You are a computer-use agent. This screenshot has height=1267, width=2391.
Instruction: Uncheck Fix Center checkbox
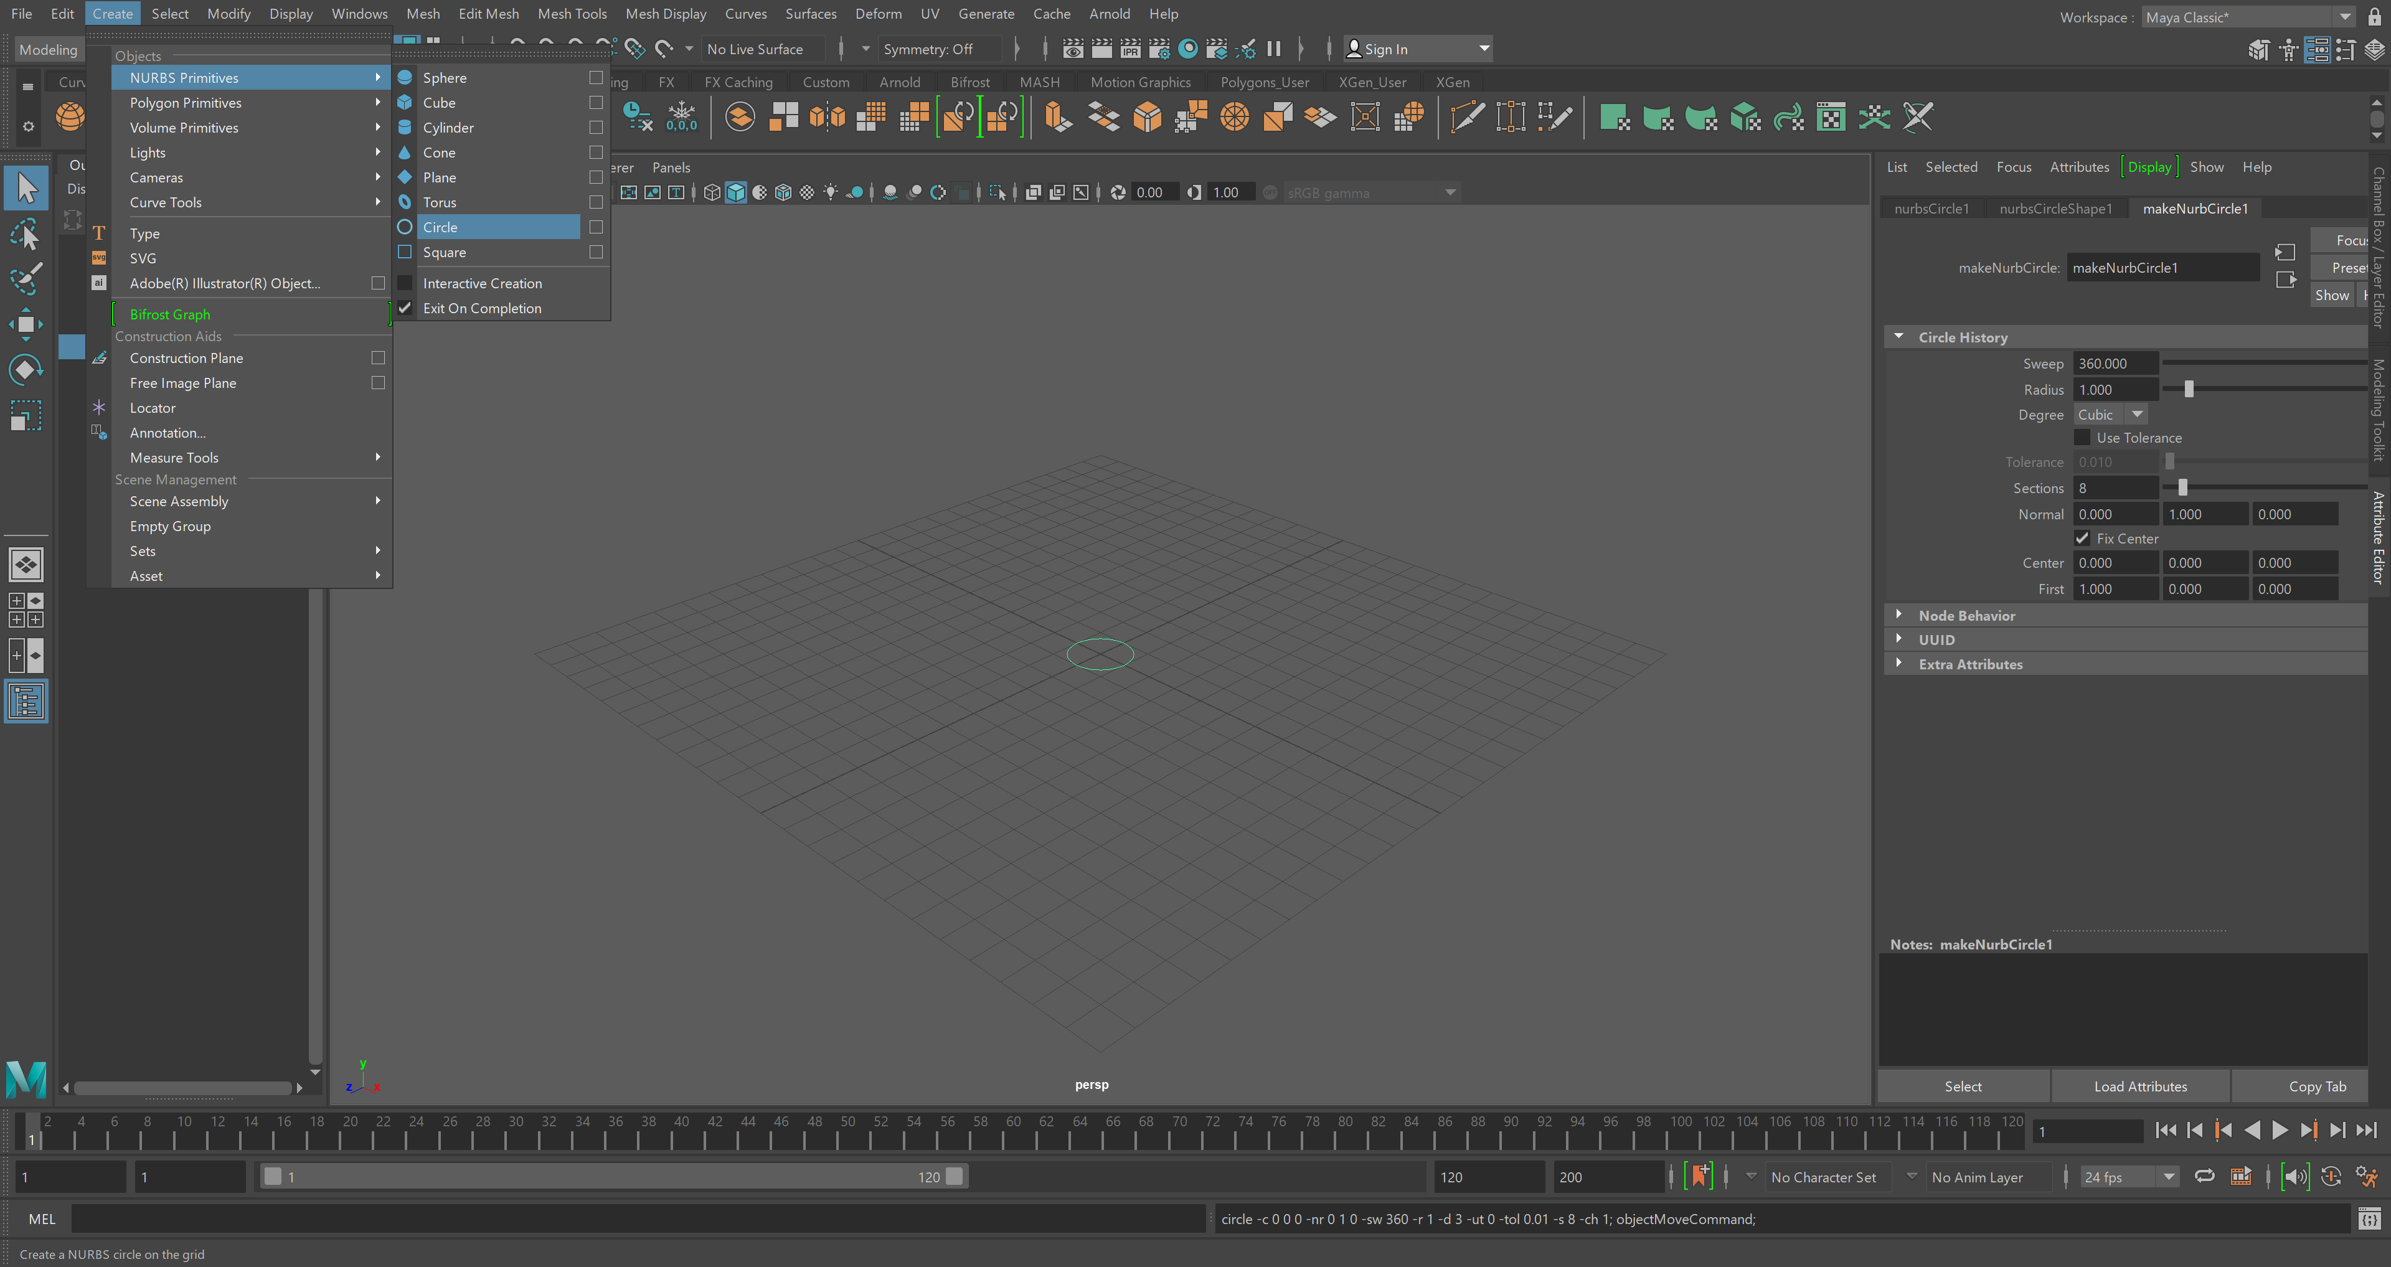click(2082, 539)
